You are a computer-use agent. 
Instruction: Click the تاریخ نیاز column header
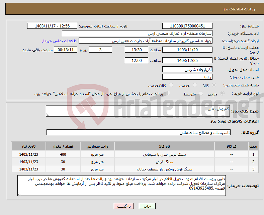pyautogui.click(x=29, y=146)
